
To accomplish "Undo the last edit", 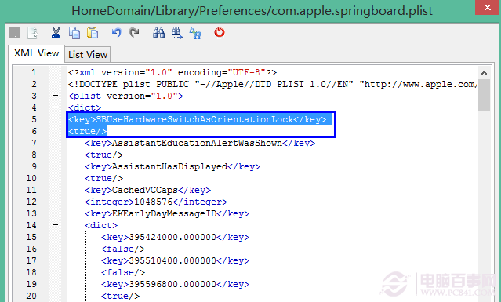I will click(116, 32).
